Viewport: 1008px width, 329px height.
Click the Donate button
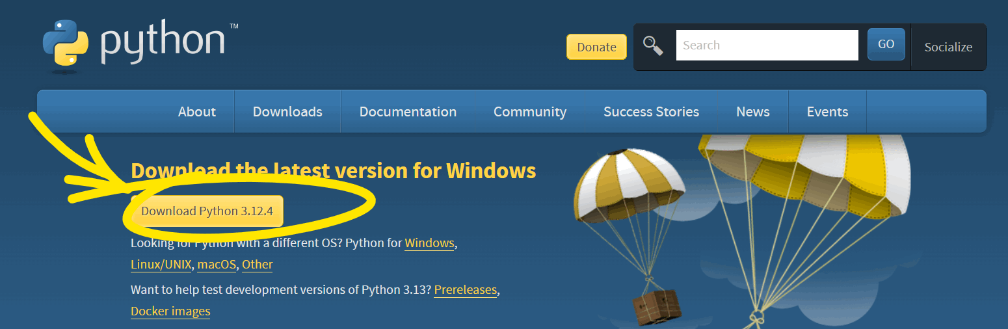tap(596, 47)
